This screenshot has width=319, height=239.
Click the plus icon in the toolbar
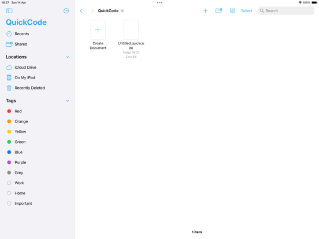[x=206, y=11]
